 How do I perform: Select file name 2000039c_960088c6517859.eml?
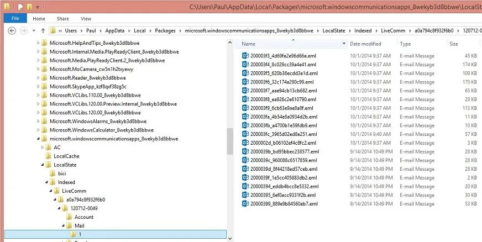click(284, 160)
